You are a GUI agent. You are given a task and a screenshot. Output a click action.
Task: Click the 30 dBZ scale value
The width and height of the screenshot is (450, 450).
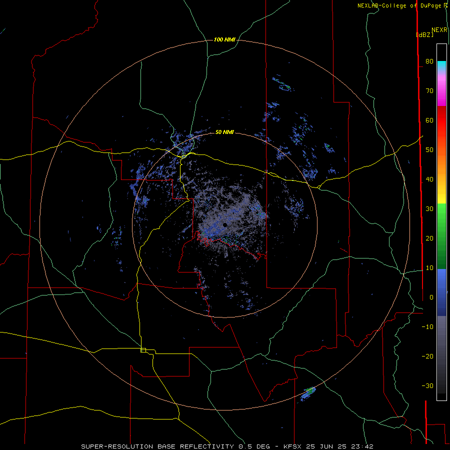(429, 208)
